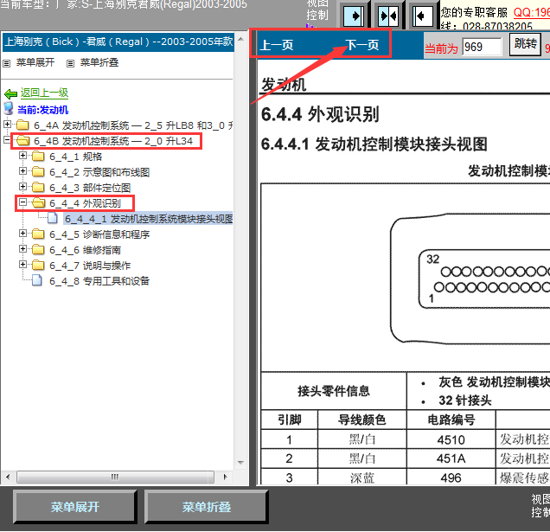Collapse the 6_4B 发动机控制系统 tree node

[8, 141]
